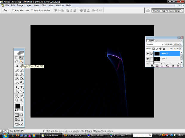Create a new layer in Layers panel

point(172,66)
